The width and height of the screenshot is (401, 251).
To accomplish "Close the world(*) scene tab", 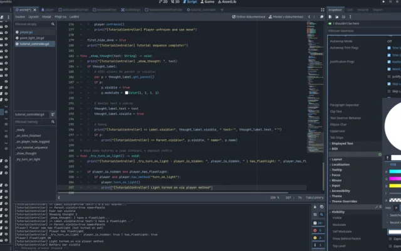I will coord(35,10).
